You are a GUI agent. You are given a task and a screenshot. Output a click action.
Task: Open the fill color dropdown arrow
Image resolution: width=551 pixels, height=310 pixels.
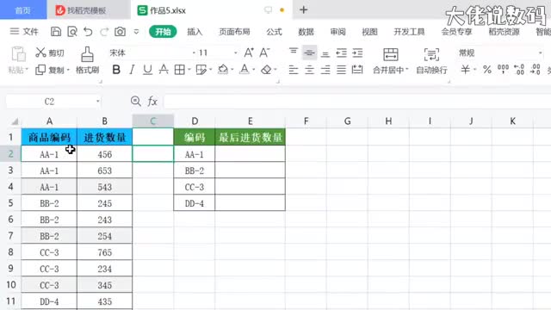tap(232, 70)
